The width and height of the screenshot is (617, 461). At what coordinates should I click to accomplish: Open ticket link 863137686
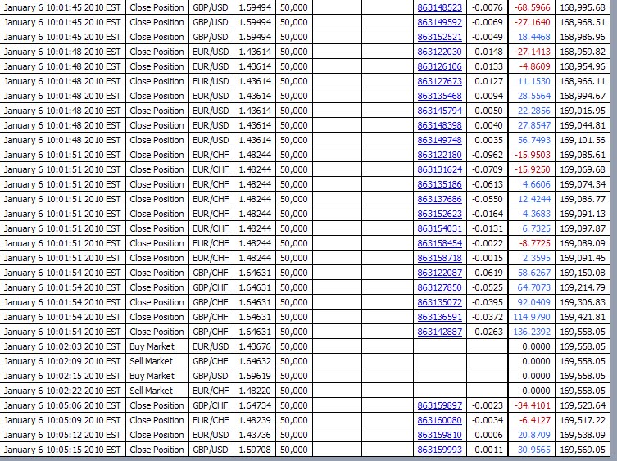(439, 199)
